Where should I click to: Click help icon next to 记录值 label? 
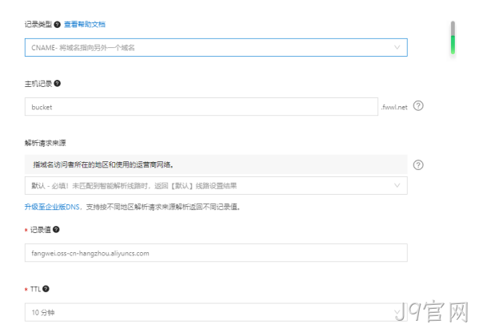pyautogui.click(x=56, y=229)
